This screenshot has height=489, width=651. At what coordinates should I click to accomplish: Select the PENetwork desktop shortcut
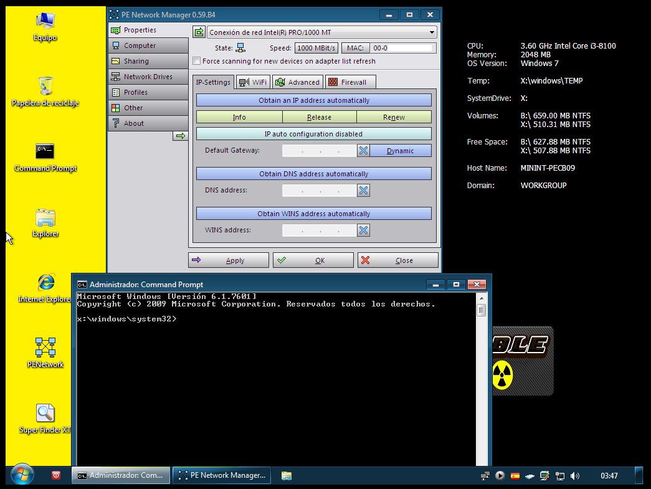point(45,353)
